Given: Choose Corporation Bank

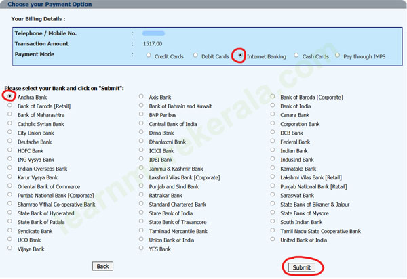Looking at the screenshot, I should 273,123.
